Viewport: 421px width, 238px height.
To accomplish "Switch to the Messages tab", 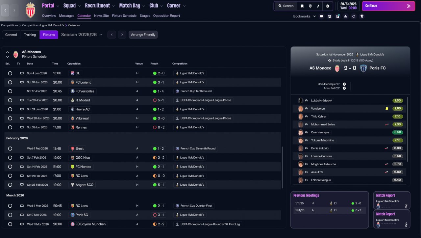I will [66, 16].
